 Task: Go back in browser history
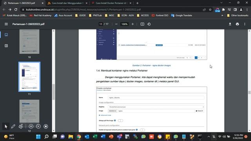click(x=4, y=9)
